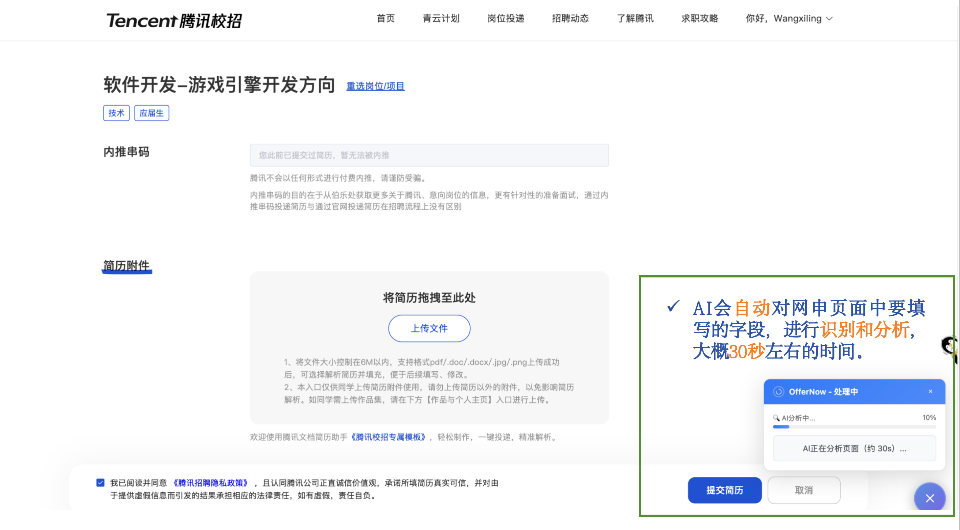Screen dimensions: 960x530
Task: Open 腾讯招聘隐私政策 link
Action: [x=211, y=483]
